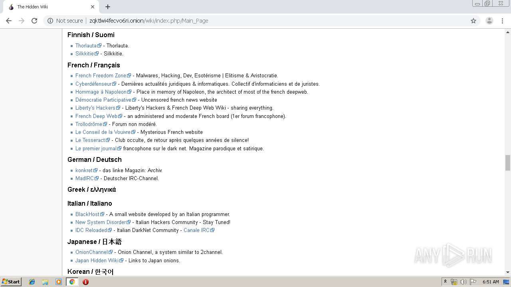Screen dimensions: 511x287
Task: Open Chrome's three-dot menu
Action: pos(503,21)
